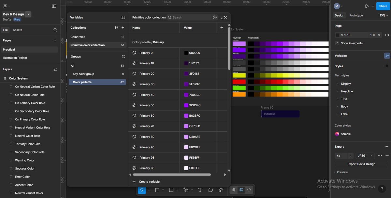Toggle variables sidebar icon in Variables header
Image resolution: width=391 pixels, height=198 pixels.
[x=123, y=18]
